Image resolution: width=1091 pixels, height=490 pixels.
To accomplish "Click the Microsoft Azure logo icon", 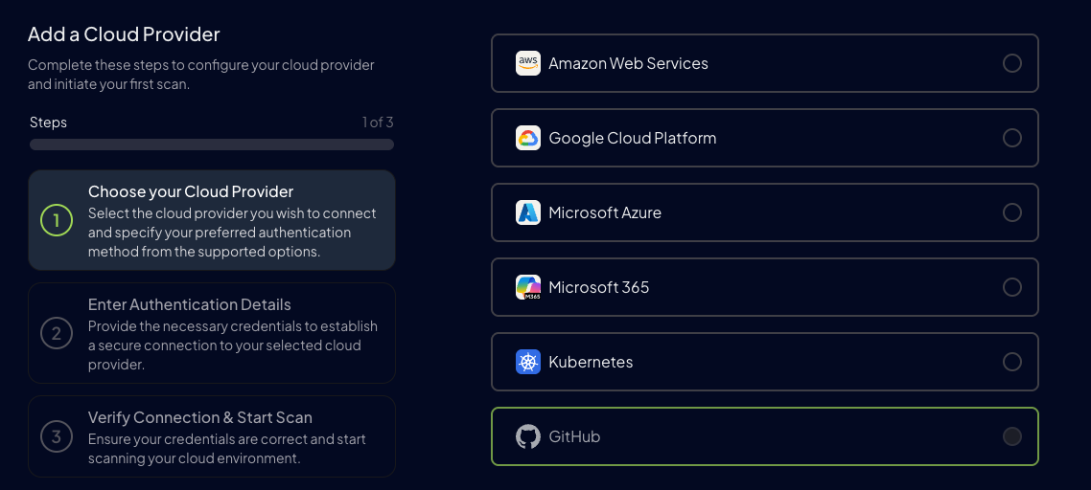I will 528,212.
